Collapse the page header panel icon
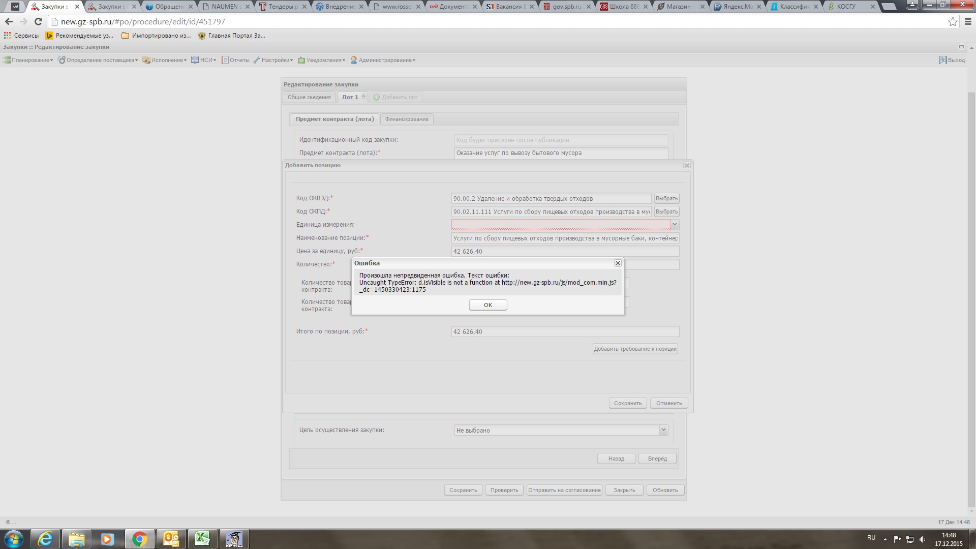Screen dimensions: 976x549 pos(961,47)
